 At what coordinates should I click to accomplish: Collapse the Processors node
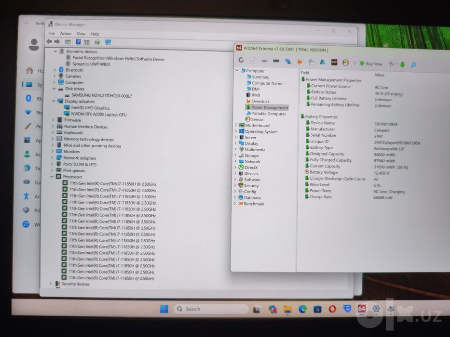[52, 177]
